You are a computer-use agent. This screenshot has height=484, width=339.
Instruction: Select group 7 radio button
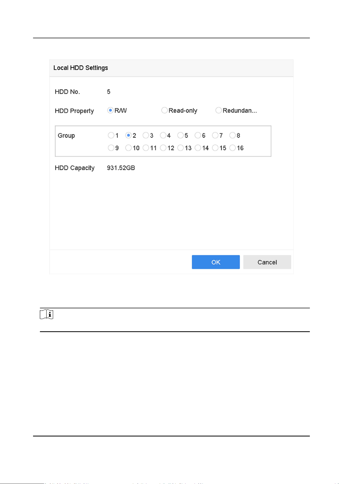point(215,135)
